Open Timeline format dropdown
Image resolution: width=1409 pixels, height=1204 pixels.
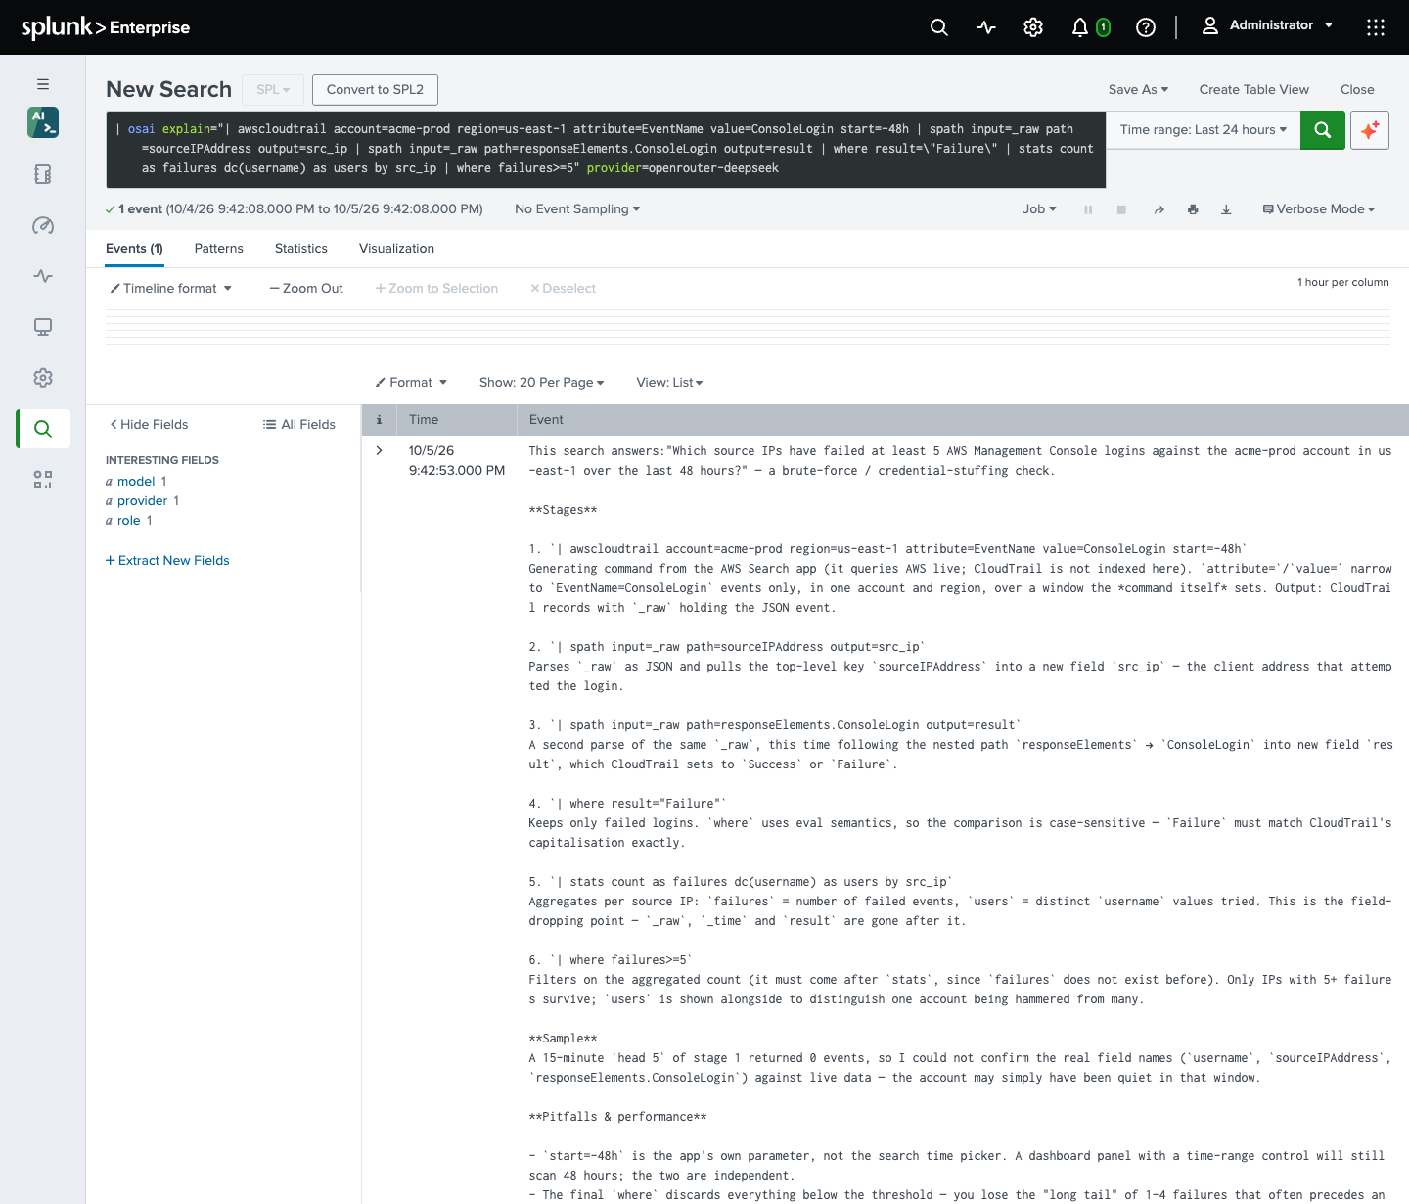pyautogui.click(x=171, y=288)
